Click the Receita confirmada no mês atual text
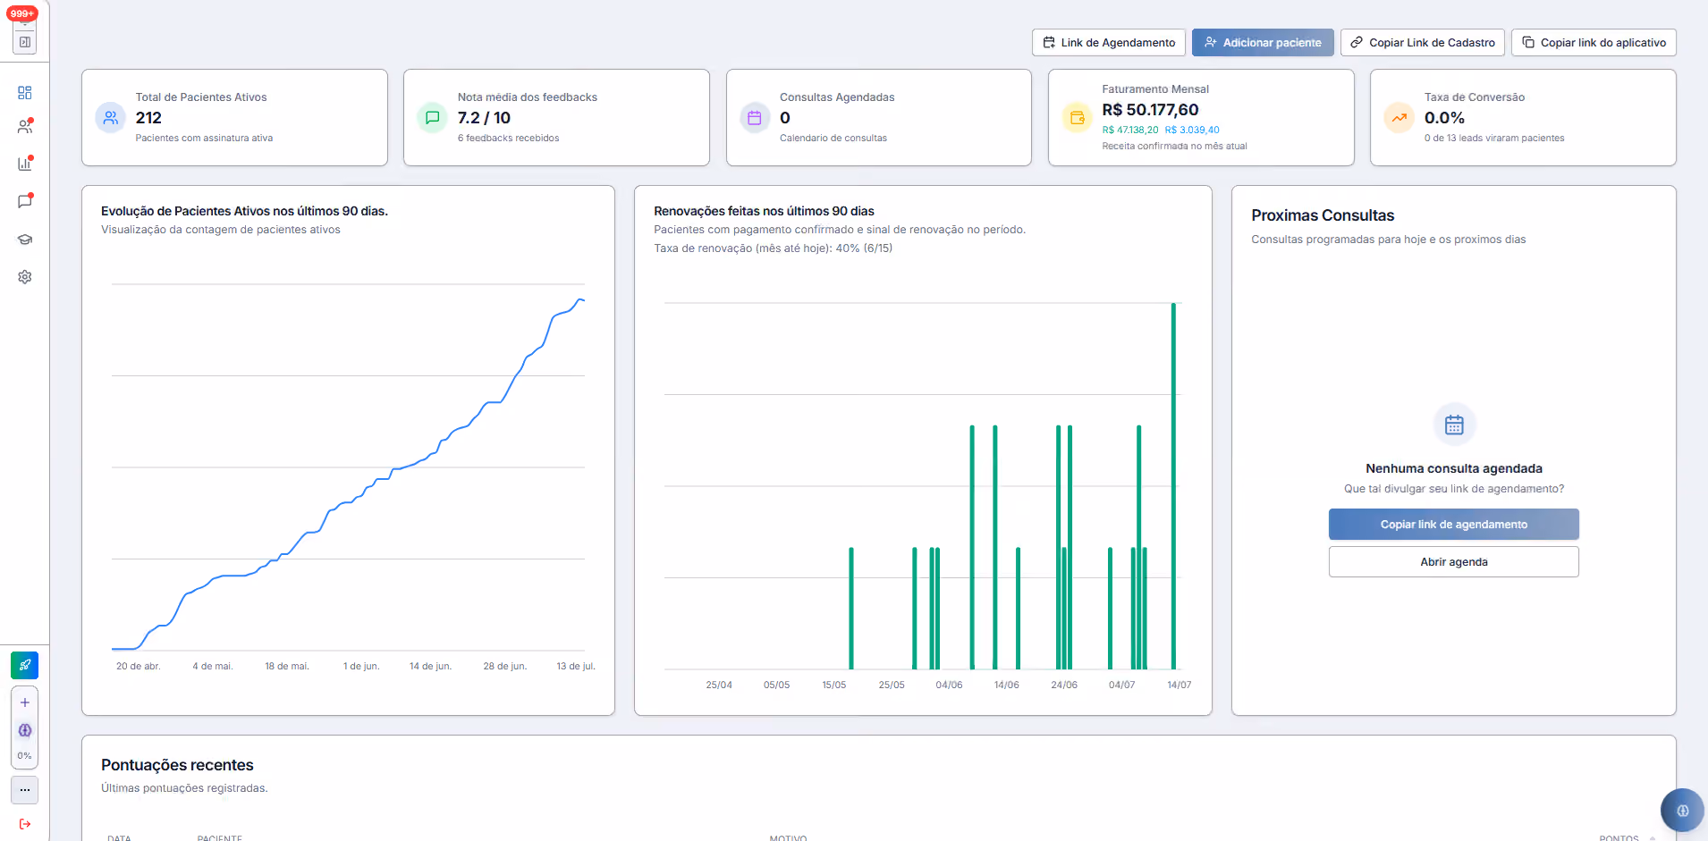Image resolution: width=1708 pixels, height=841 pixels. pos(1174,147)
